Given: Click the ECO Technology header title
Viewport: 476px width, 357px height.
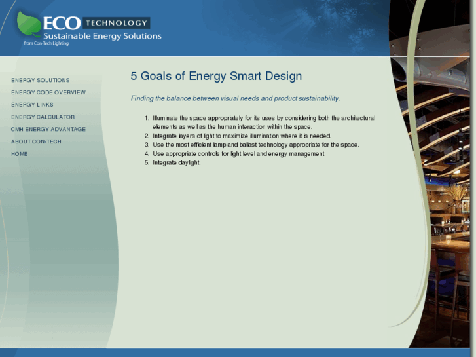Looking at the screenshot, I should (x=96, y=23).
